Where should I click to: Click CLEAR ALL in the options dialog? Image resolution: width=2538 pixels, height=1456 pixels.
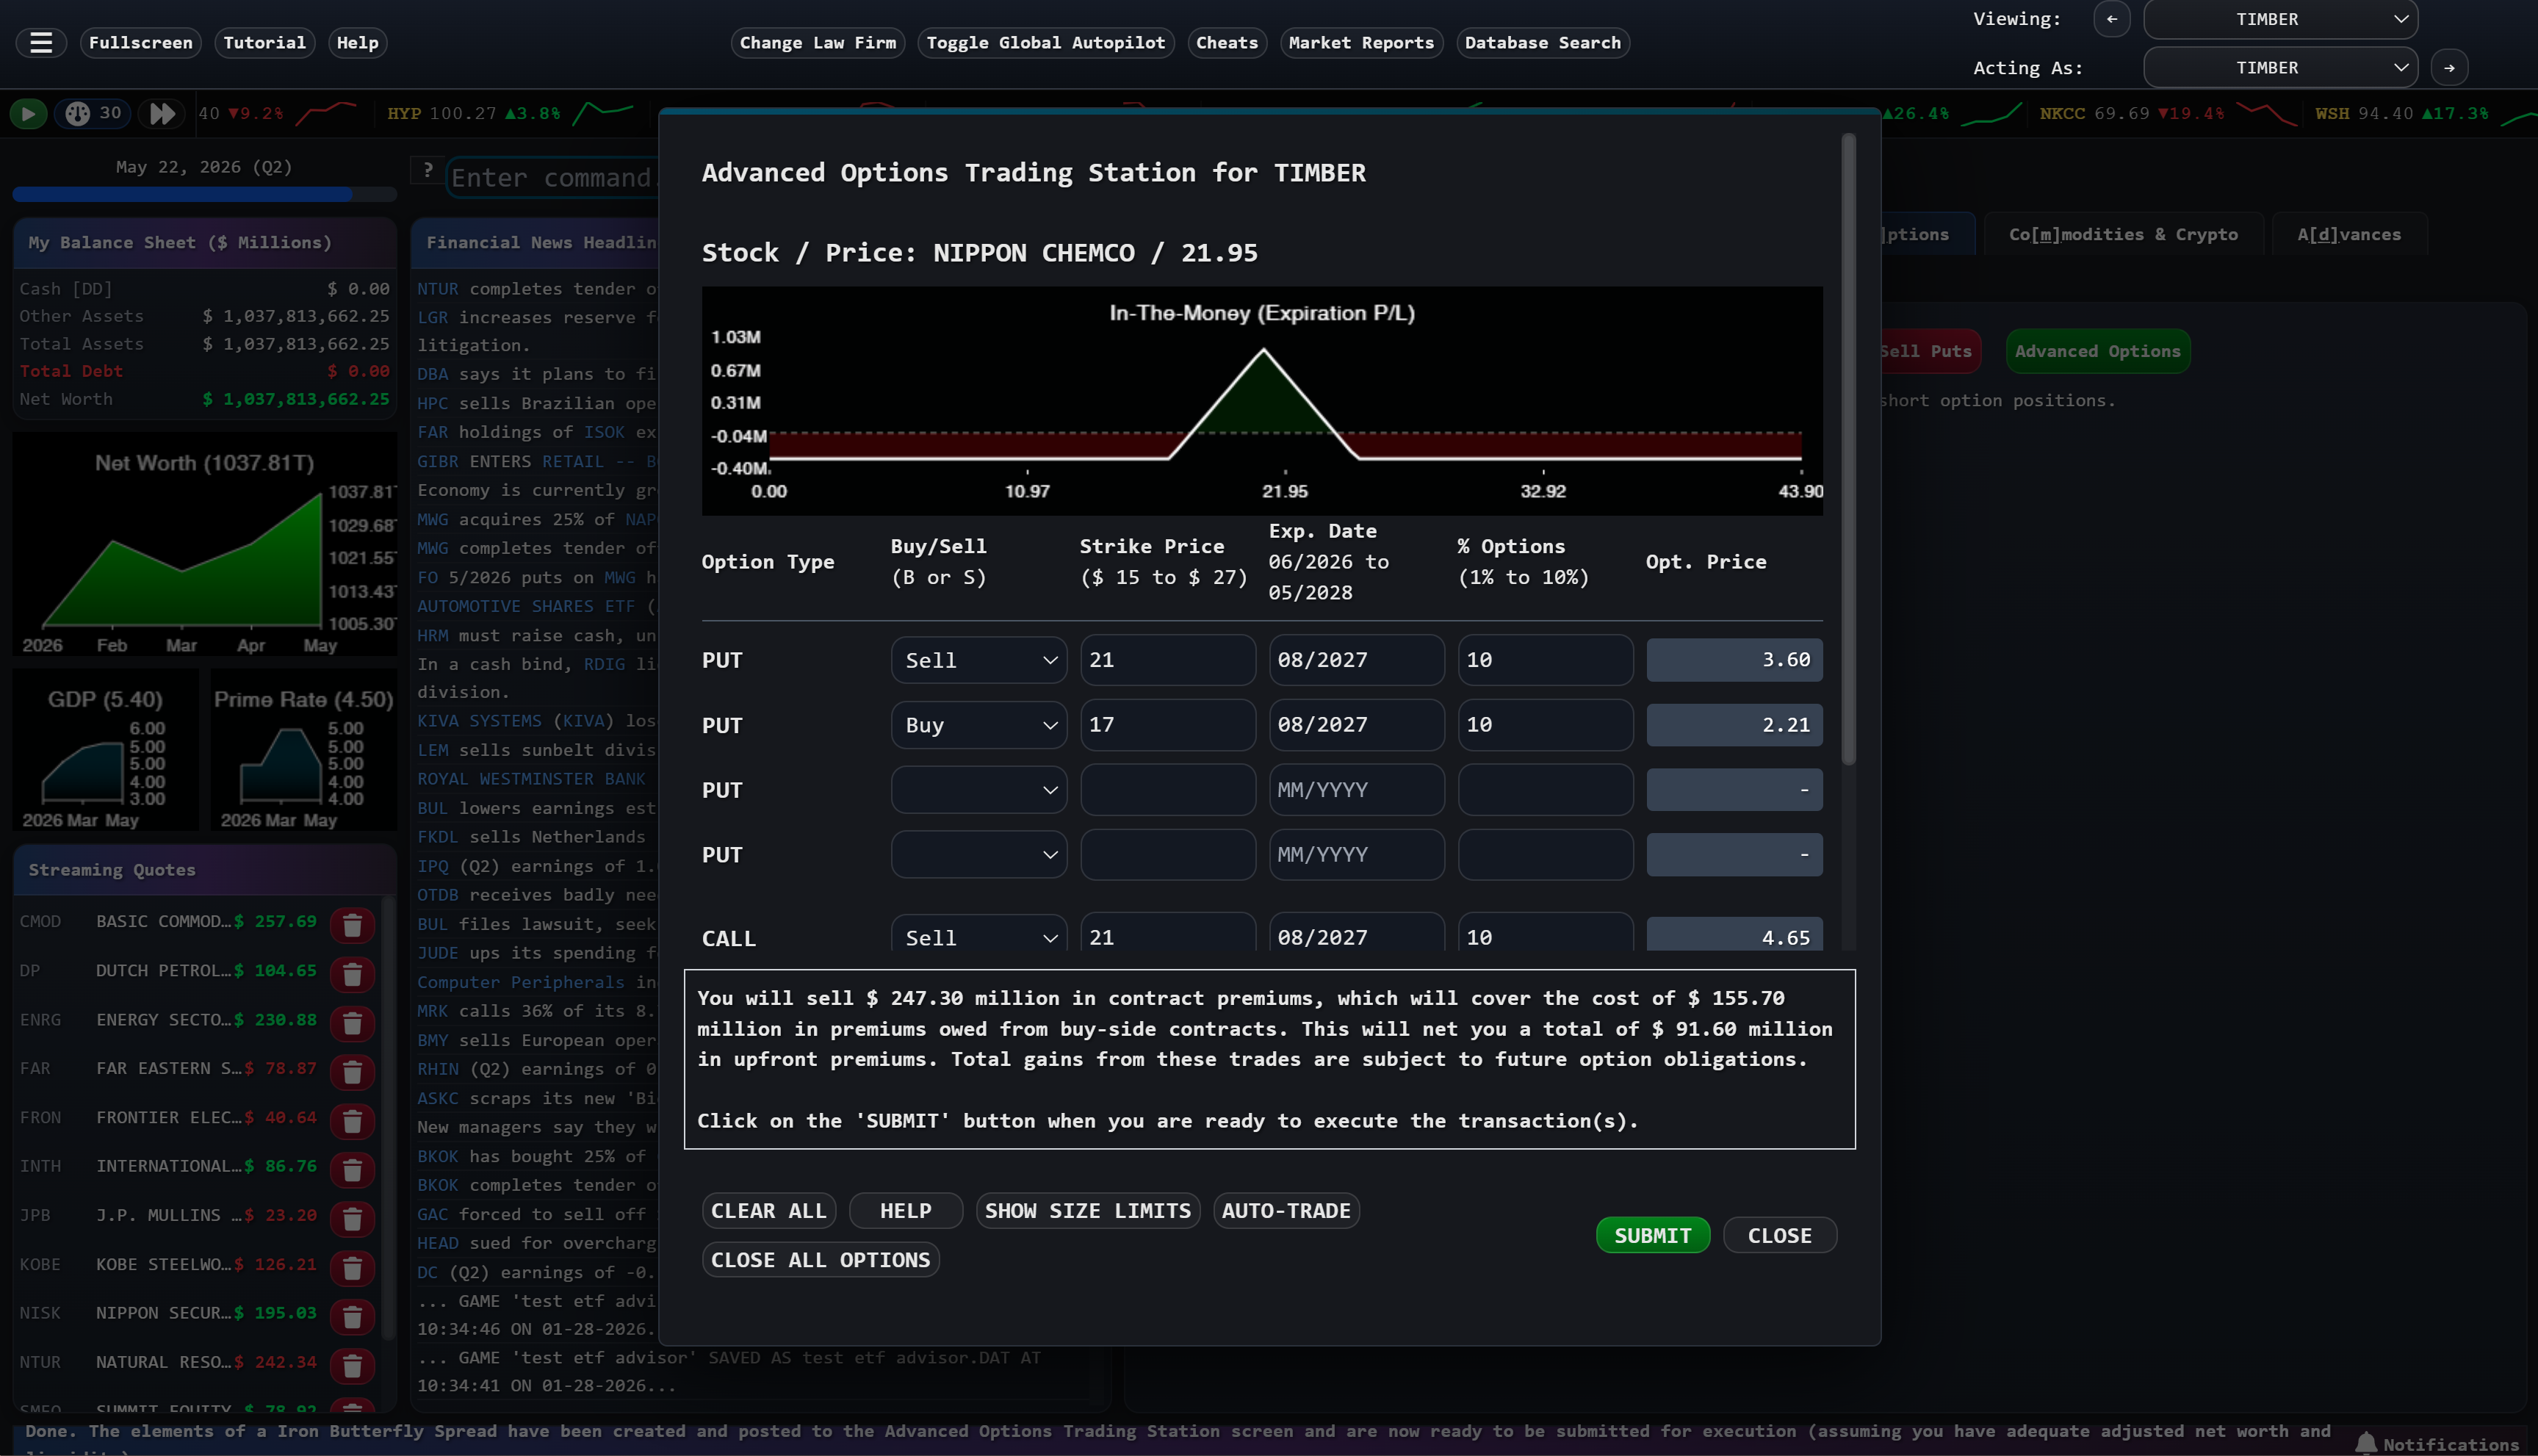[x=768, y=1210]
